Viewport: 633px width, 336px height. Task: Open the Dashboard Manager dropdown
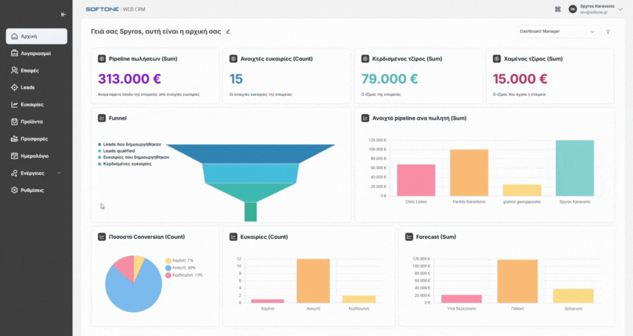click(x=551, y=31)
